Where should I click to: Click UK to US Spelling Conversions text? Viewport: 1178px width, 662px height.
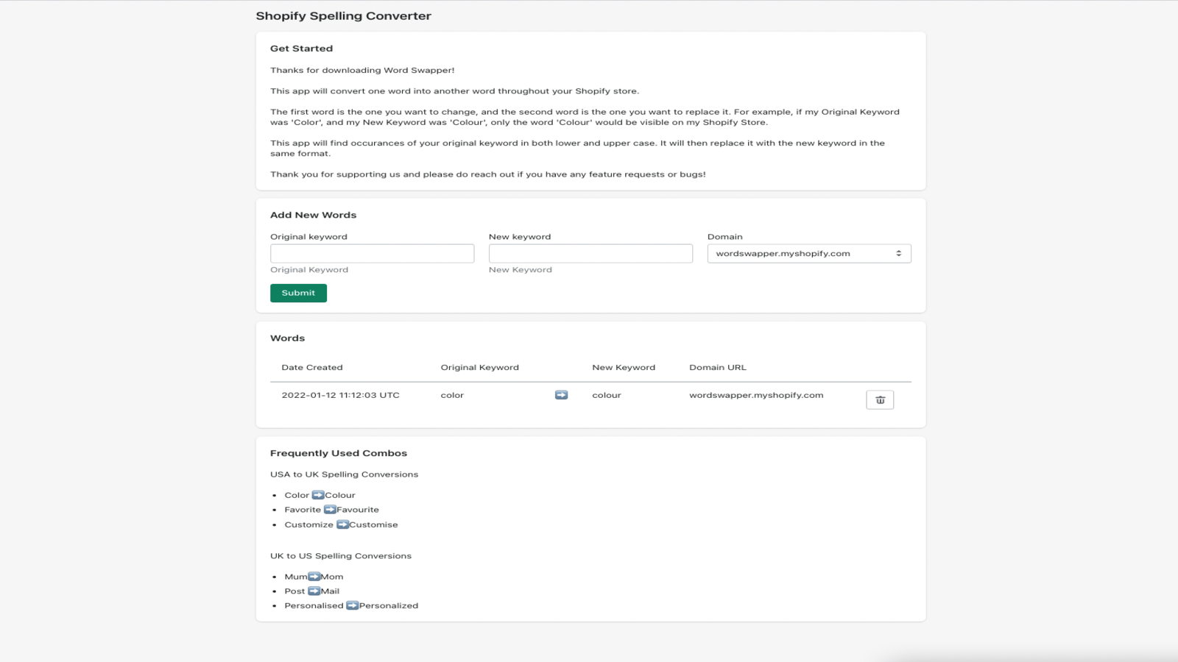pyautogui.click(x=341, y=556)
